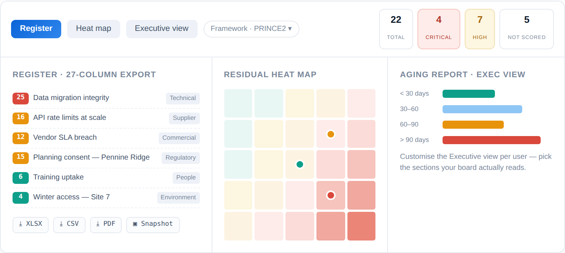Click the blue 30–60 aging bar
Image resolution: width=565 pixels, height=253 pixels.
click(x=482, y=109)
